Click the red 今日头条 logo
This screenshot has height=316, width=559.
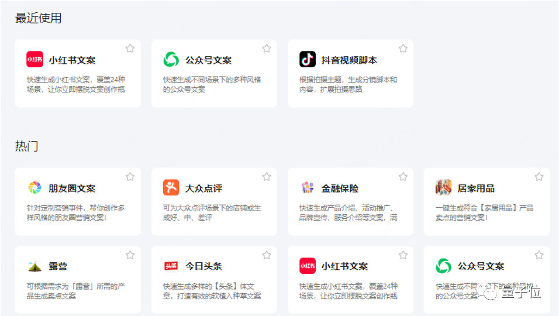[x=171, y=266]
